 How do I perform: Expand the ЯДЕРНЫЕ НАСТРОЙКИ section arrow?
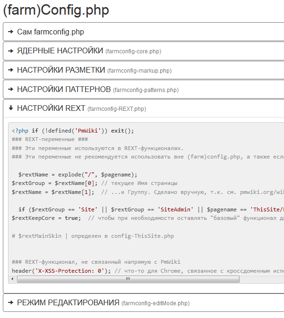10,51
